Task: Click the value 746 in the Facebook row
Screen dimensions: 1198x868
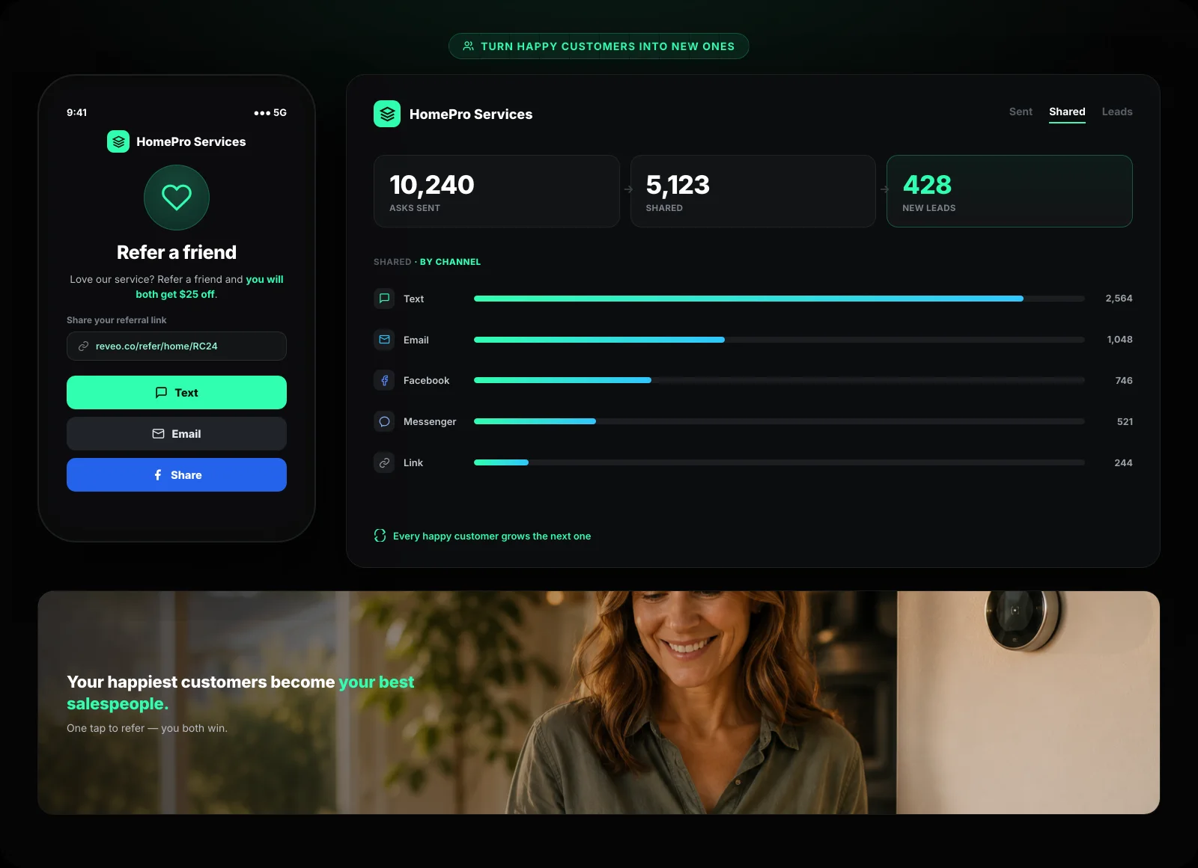Action: pos(1124,380)
